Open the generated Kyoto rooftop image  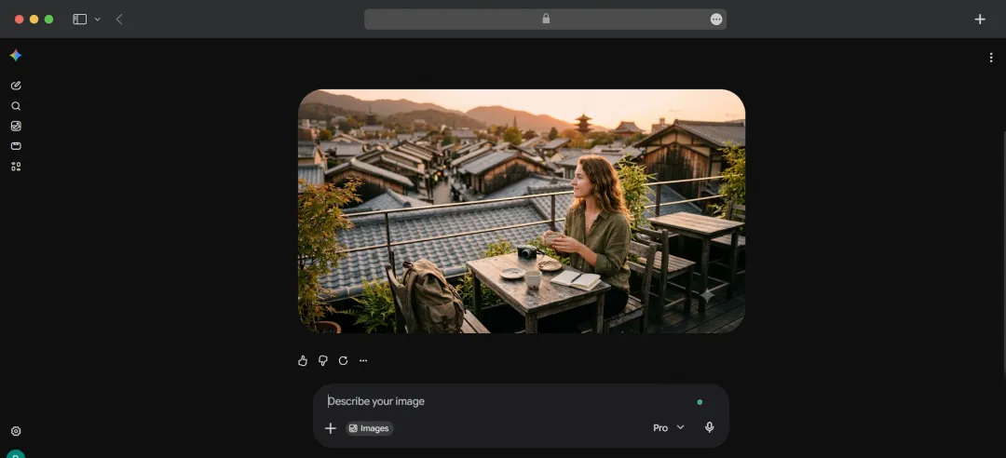coord(522,211)
